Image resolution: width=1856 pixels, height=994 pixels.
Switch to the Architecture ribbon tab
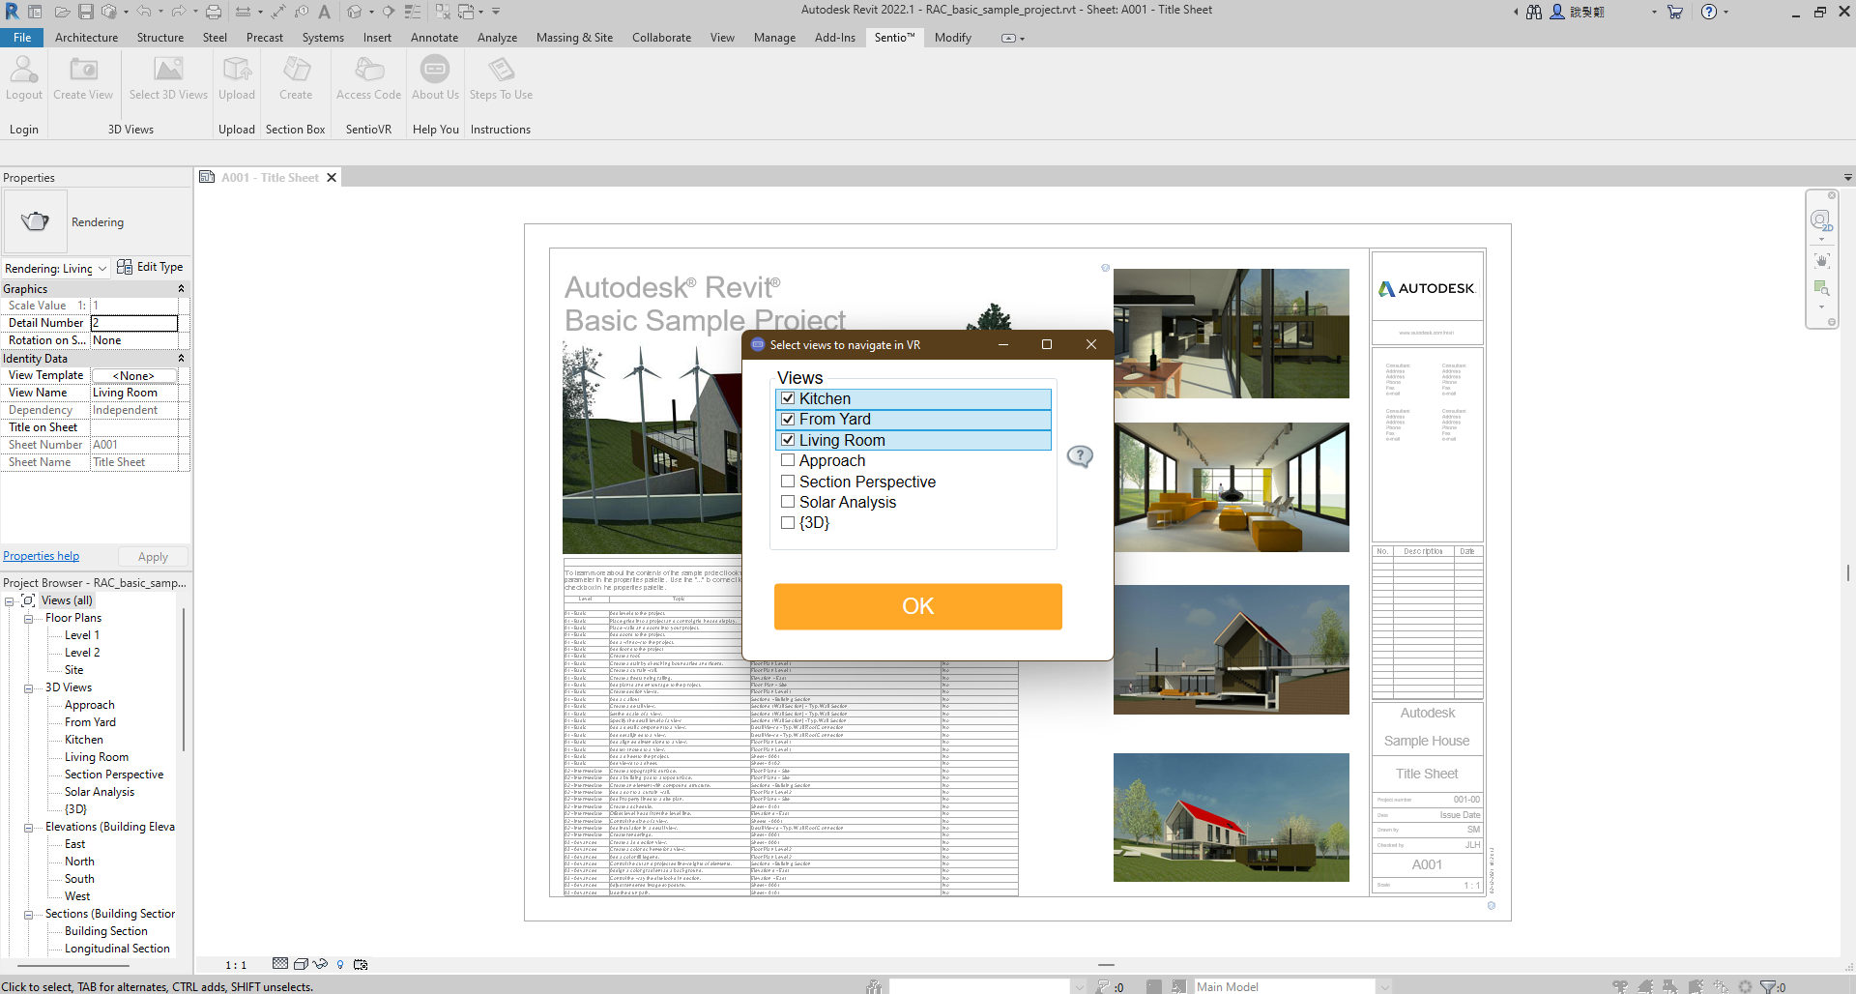click(86, 38)
